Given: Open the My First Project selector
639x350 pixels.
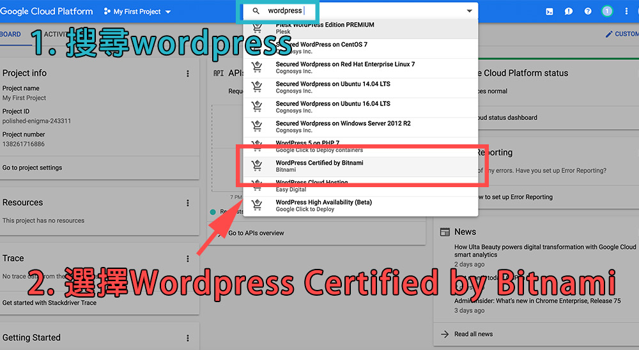Looking at the screenshot, I should 137,12.
